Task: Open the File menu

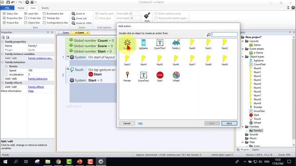Action: (7, 8)
